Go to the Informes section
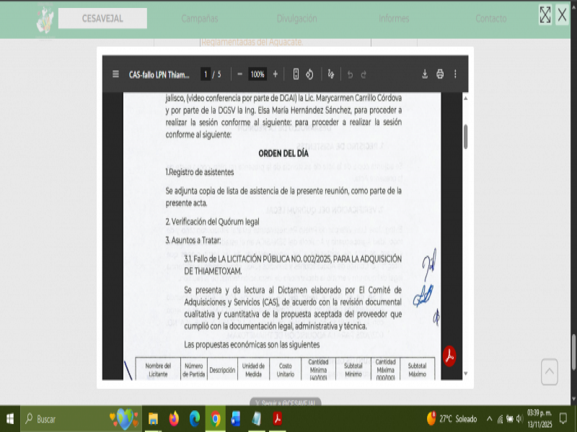Screen dimensions: 577x432 pyautogui.click(x=394, y=19)
